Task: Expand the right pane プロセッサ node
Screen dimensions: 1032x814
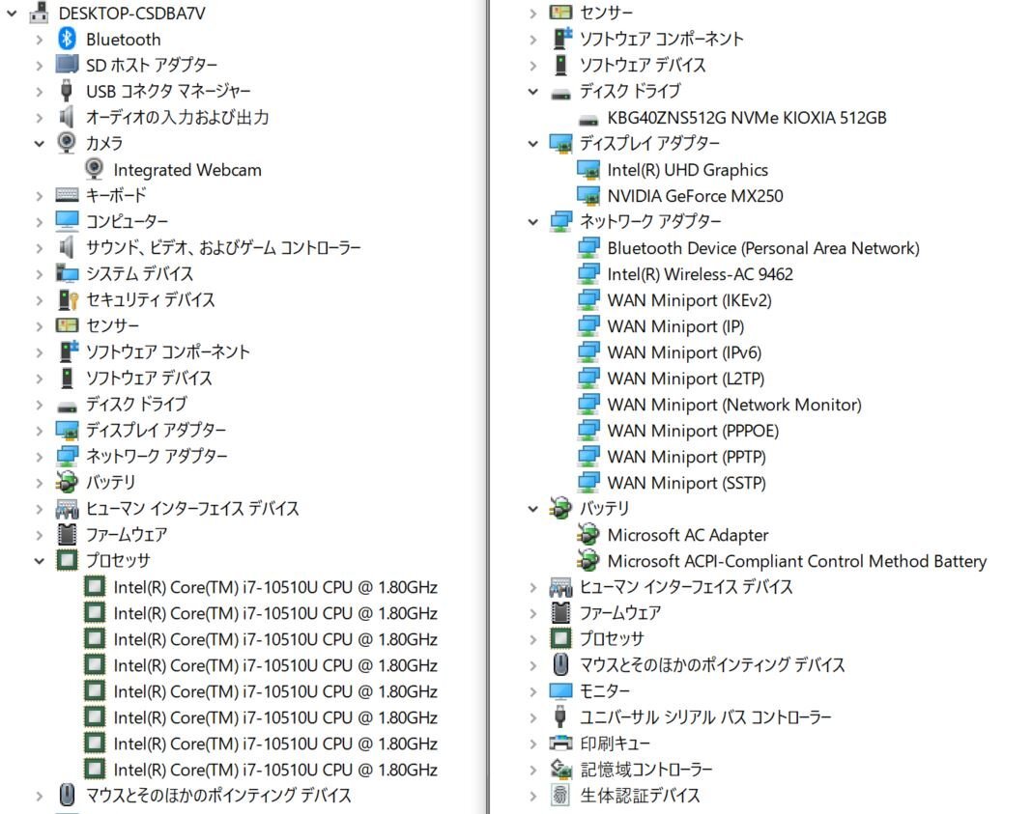Action: (532, 638)
